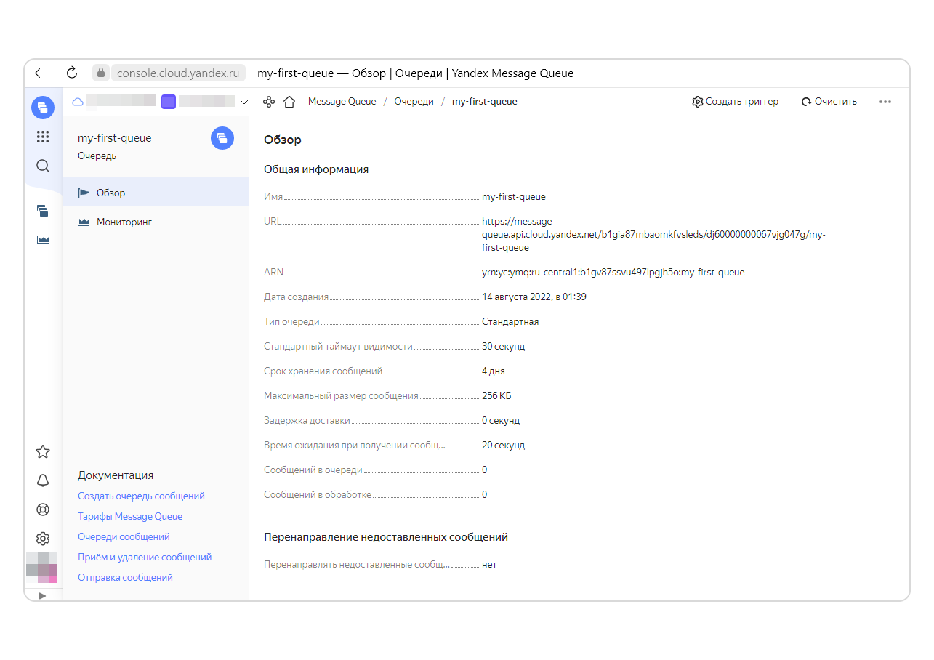Click the Создать триггер button

tap(736, 102)
